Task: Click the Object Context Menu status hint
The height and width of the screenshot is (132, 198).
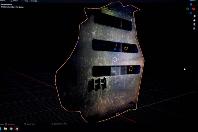Action: tap(60, 124)
